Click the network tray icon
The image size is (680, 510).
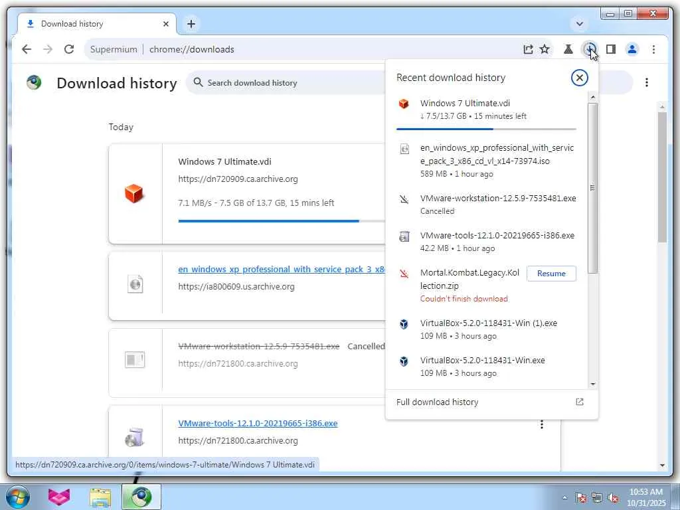coord(597,498)
